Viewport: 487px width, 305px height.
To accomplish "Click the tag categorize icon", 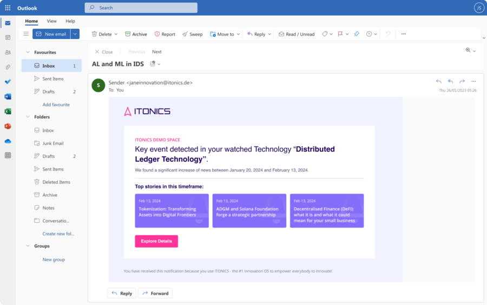I will pyautogui.click(x=325, y=34).
